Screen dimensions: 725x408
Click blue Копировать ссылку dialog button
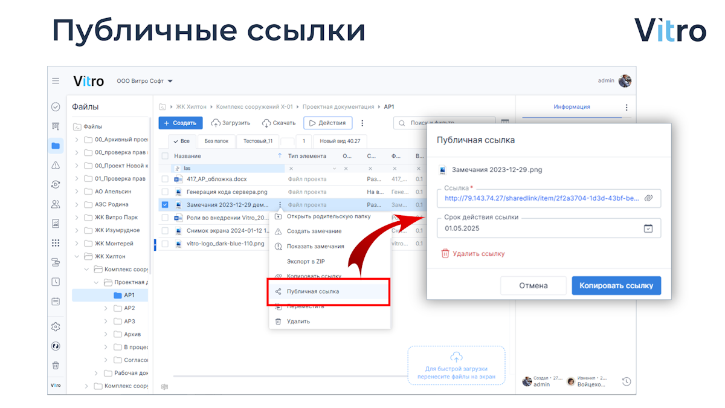tap(616, 286)
